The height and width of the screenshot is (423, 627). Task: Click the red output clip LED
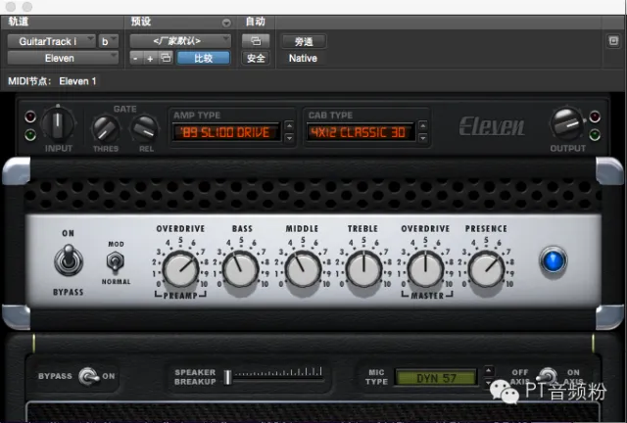coord(595,117)
